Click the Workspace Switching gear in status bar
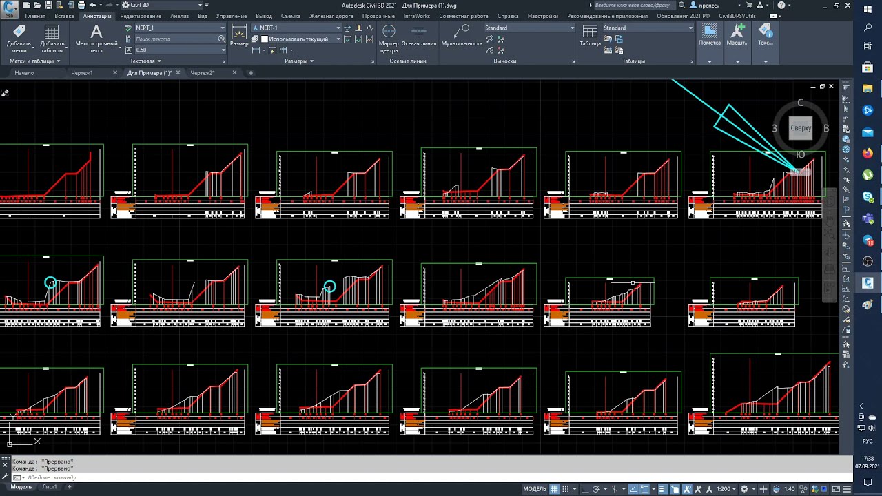 pos(744,489)
